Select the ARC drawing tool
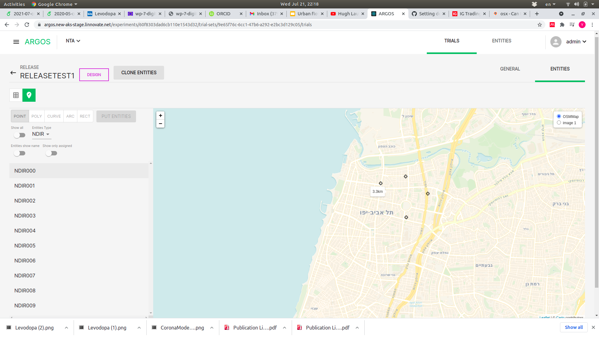599x337 pixels. pos(70,116)
